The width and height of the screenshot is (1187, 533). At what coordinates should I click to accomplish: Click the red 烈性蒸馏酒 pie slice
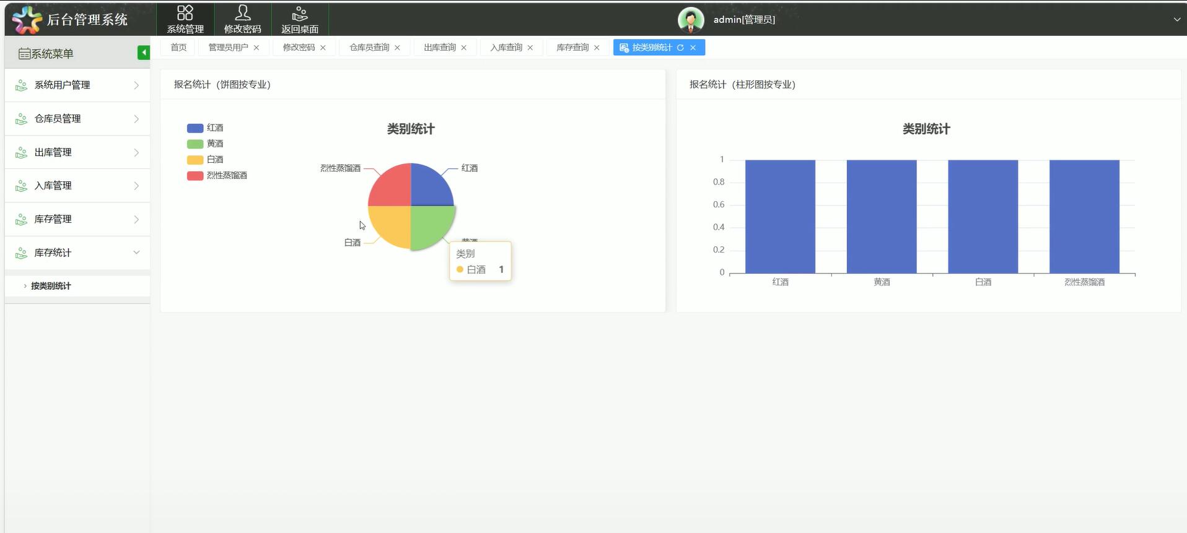click(x=393, y=188)
